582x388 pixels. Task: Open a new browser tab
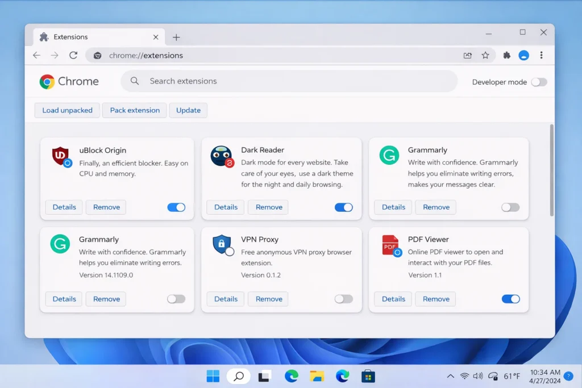[x=176, y=36]
